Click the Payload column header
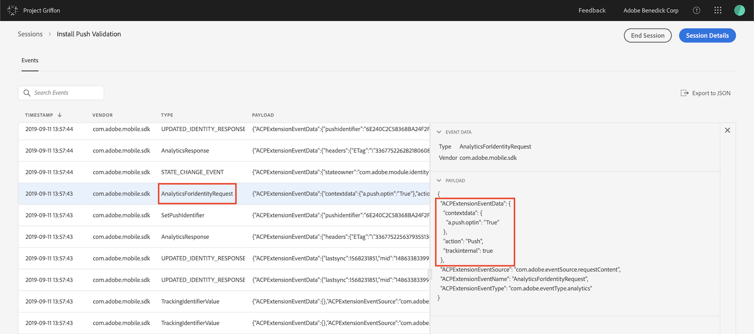 pyautogui.click(x=263, y=115)
